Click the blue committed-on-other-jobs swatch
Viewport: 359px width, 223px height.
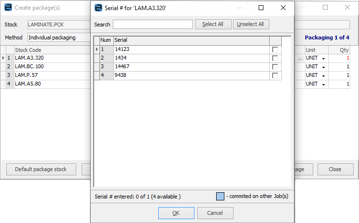coord(220,196)
